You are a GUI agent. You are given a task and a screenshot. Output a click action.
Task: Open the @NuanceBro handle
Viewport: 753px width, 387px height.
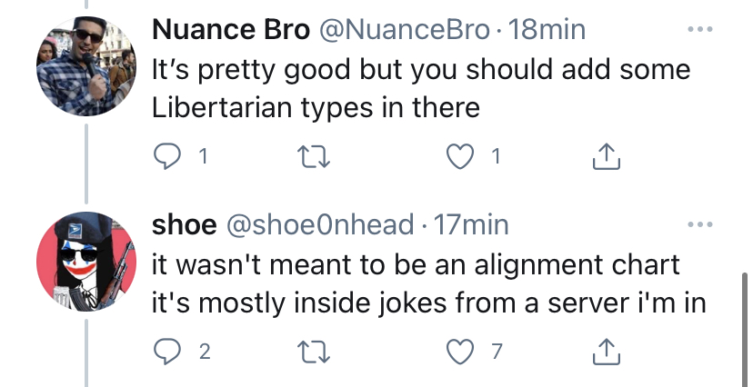coord(405,30)
